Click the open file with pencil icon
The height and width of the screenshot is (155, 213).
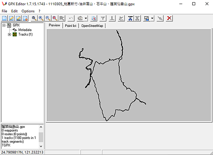11,18
